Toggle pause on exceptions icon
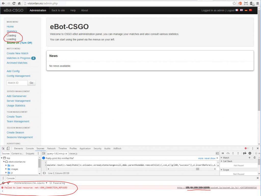Viewport: 261px width, 196px height. click(x=250, y=153)
